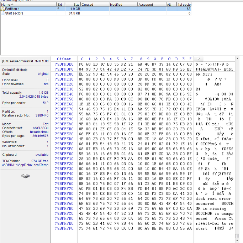Click the 1.9 GB size of Partition 1
Viewport: 243px width, 243px height.
pyautogui.click(x=75, y=9)
